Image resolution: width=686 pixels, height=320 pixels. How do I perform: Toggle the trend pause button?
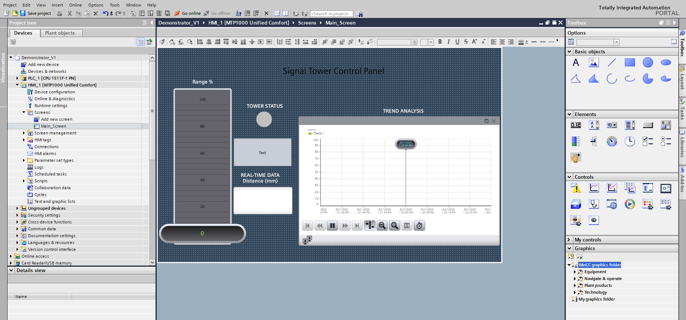(332, 226)
